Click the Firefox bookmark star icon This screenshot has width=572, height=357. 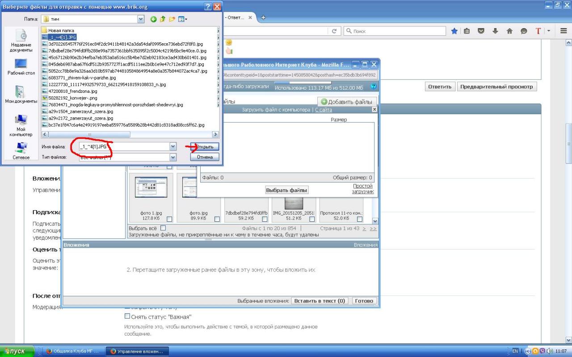(x=454, y=31)
